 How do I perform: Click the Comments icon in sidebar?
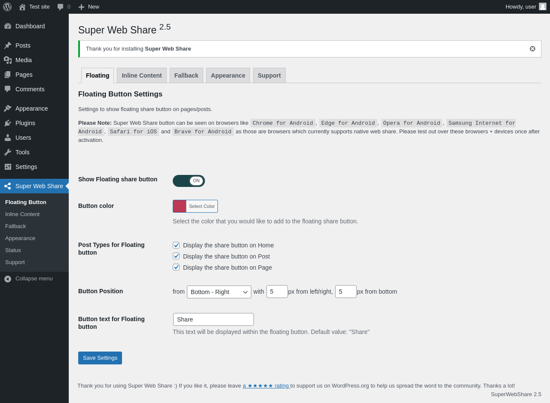tap(8, 89)
